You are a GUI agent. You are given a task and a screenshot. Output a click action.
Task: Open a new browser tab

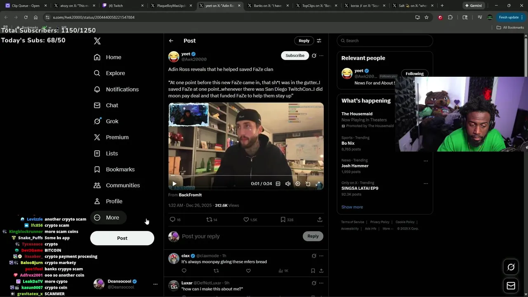point(442,6)
